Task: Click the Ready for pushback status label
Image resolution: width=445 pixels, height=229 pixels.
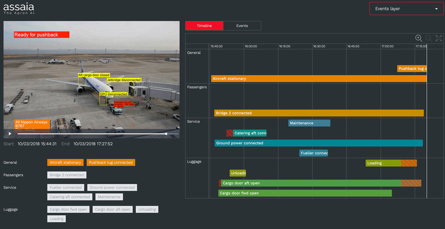Action: 42,35
